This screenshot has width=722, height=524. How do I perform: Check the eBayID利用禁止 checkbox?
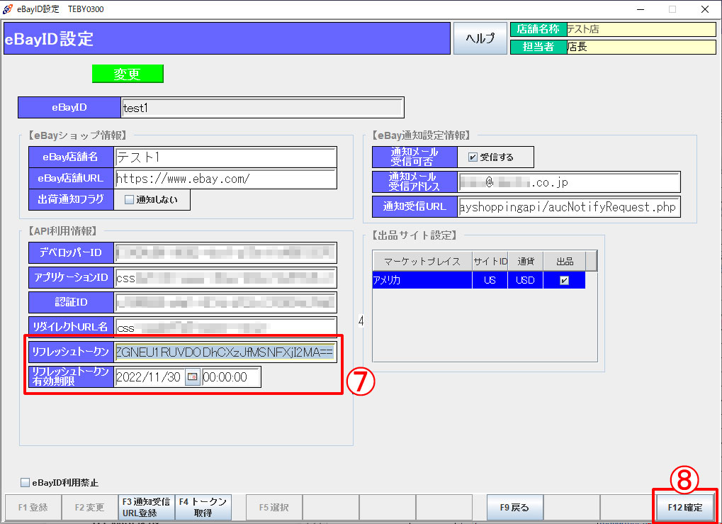point(25,483)
